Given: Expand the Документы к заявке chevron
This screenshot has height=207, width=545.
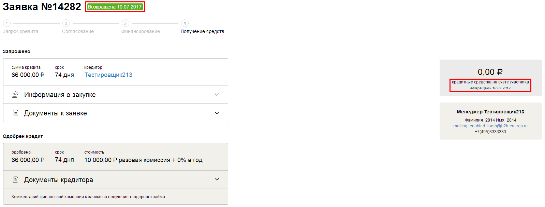Looking at the screenshot, I should coord(217,113).
